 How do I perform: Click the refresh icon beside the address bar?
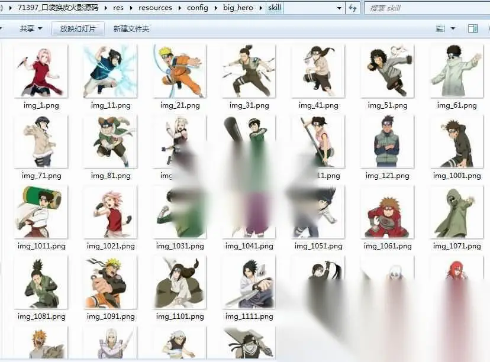point(353,8)
